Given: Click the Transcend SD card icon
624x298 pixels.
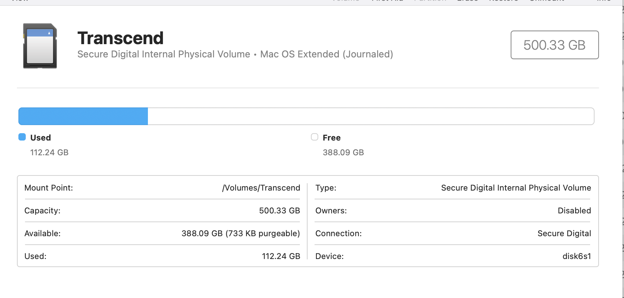Looking at the screenshot, I should (x=40, y=46).
